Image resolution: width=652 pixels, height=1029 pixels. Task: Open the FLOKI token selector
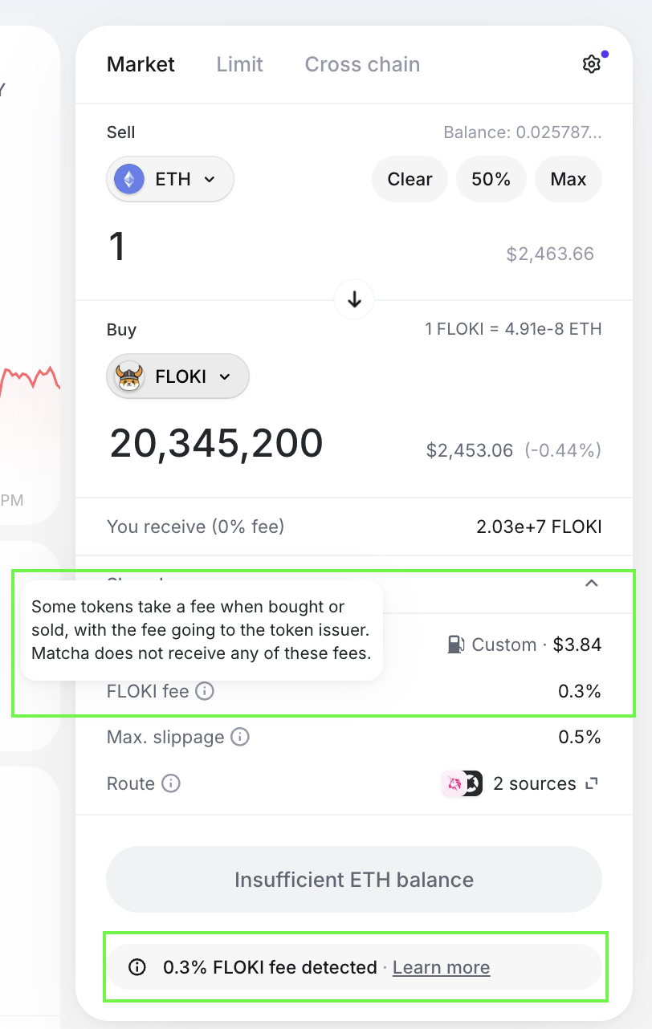177,376
